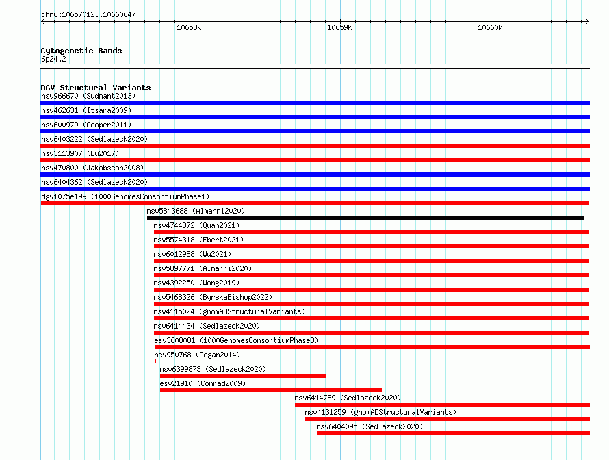Click the Cytogenetic Bands track title
The width and height of the screenshot is (609, 460).
coord(81,51)
